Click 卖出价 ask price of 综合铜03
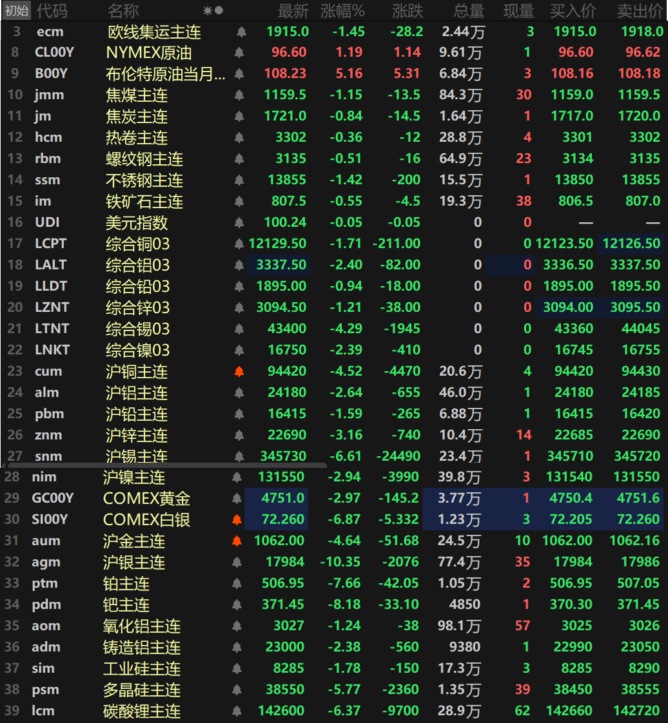668x723 pixels. (631, 244)
